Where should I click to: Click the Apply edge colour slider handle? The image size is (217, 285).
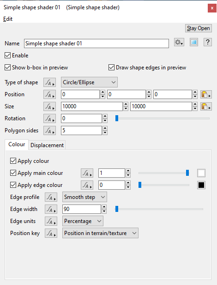(x=140, y=185)
